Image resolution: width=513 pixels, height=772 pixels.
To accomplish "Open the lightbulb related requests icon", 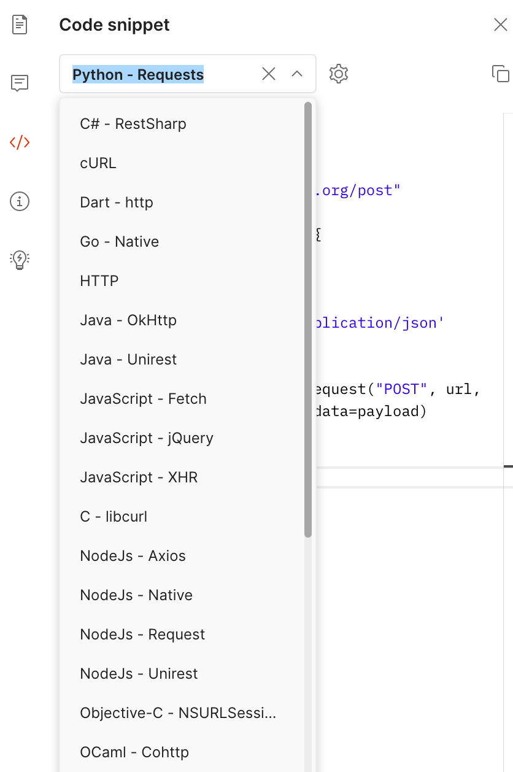I will (20, 260).
